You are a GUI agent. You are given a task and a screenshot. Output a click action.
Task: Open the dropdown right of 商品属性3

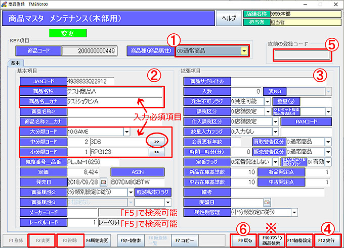click(168, 202)
